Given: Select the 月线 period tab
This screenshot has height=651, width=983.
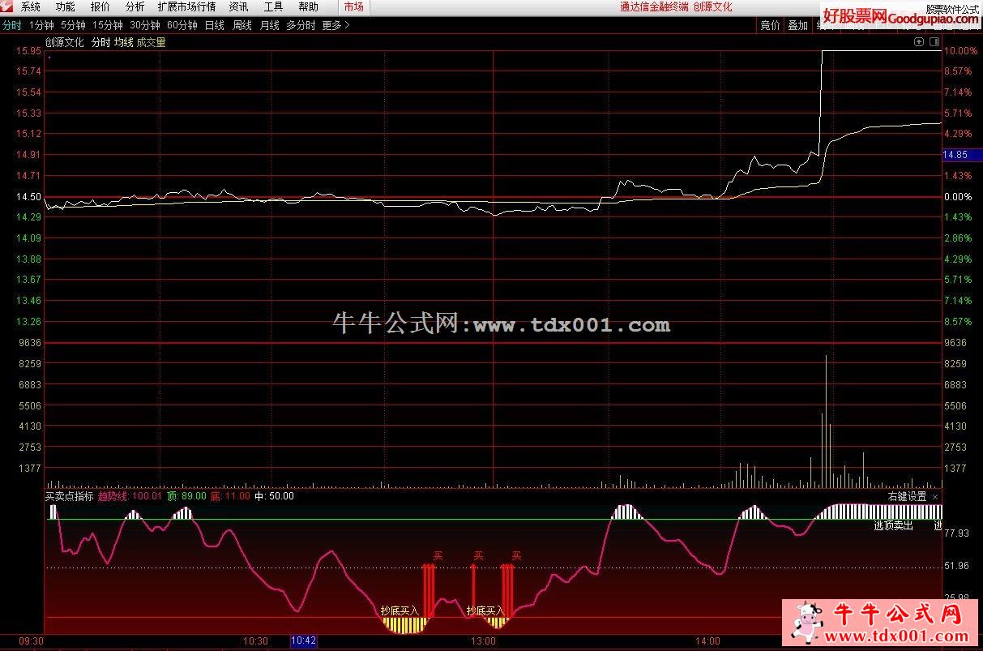Looking at the screenshot, I should click(270, 25).
